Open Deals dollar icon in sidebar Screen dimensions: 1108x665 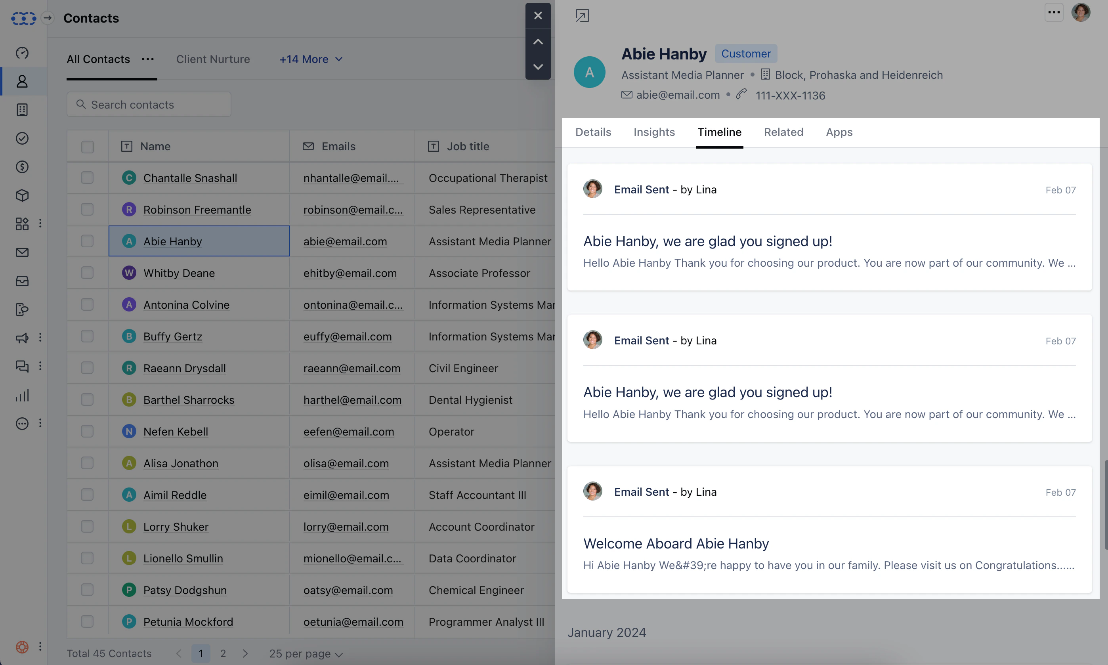pyautogui.click(x=22, y=167)
